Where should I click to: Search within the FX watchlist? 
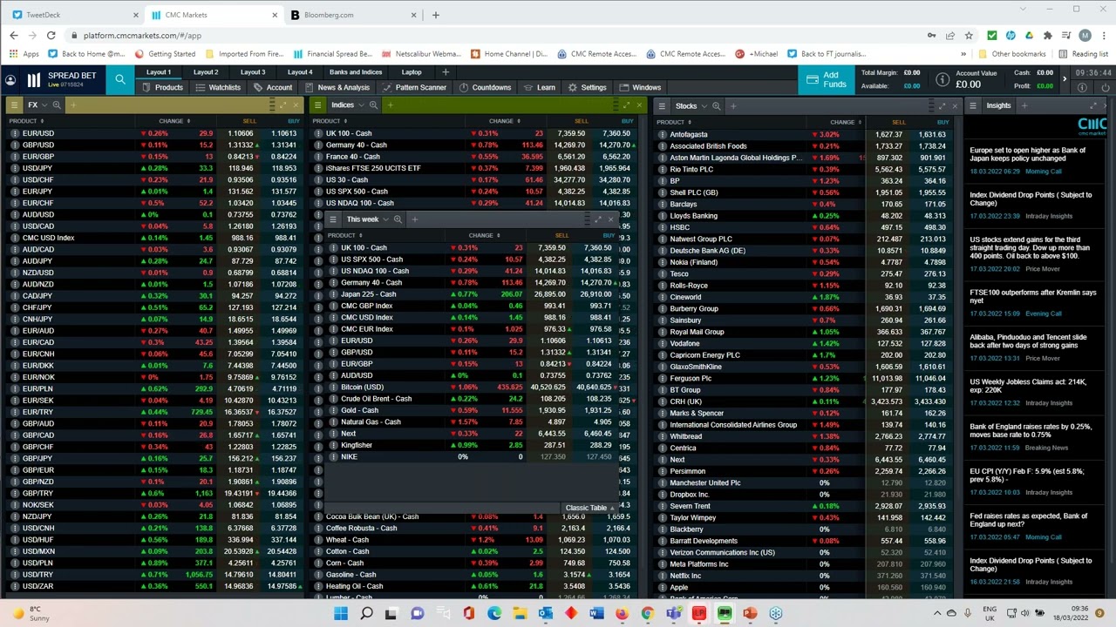(57, 105)
